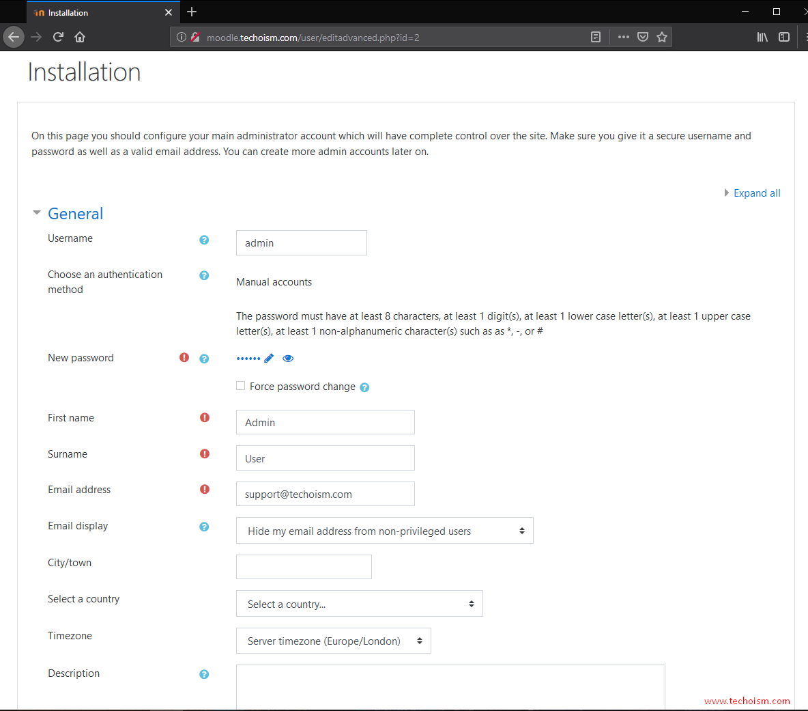Open help for Username field

[x=204, y=240]
